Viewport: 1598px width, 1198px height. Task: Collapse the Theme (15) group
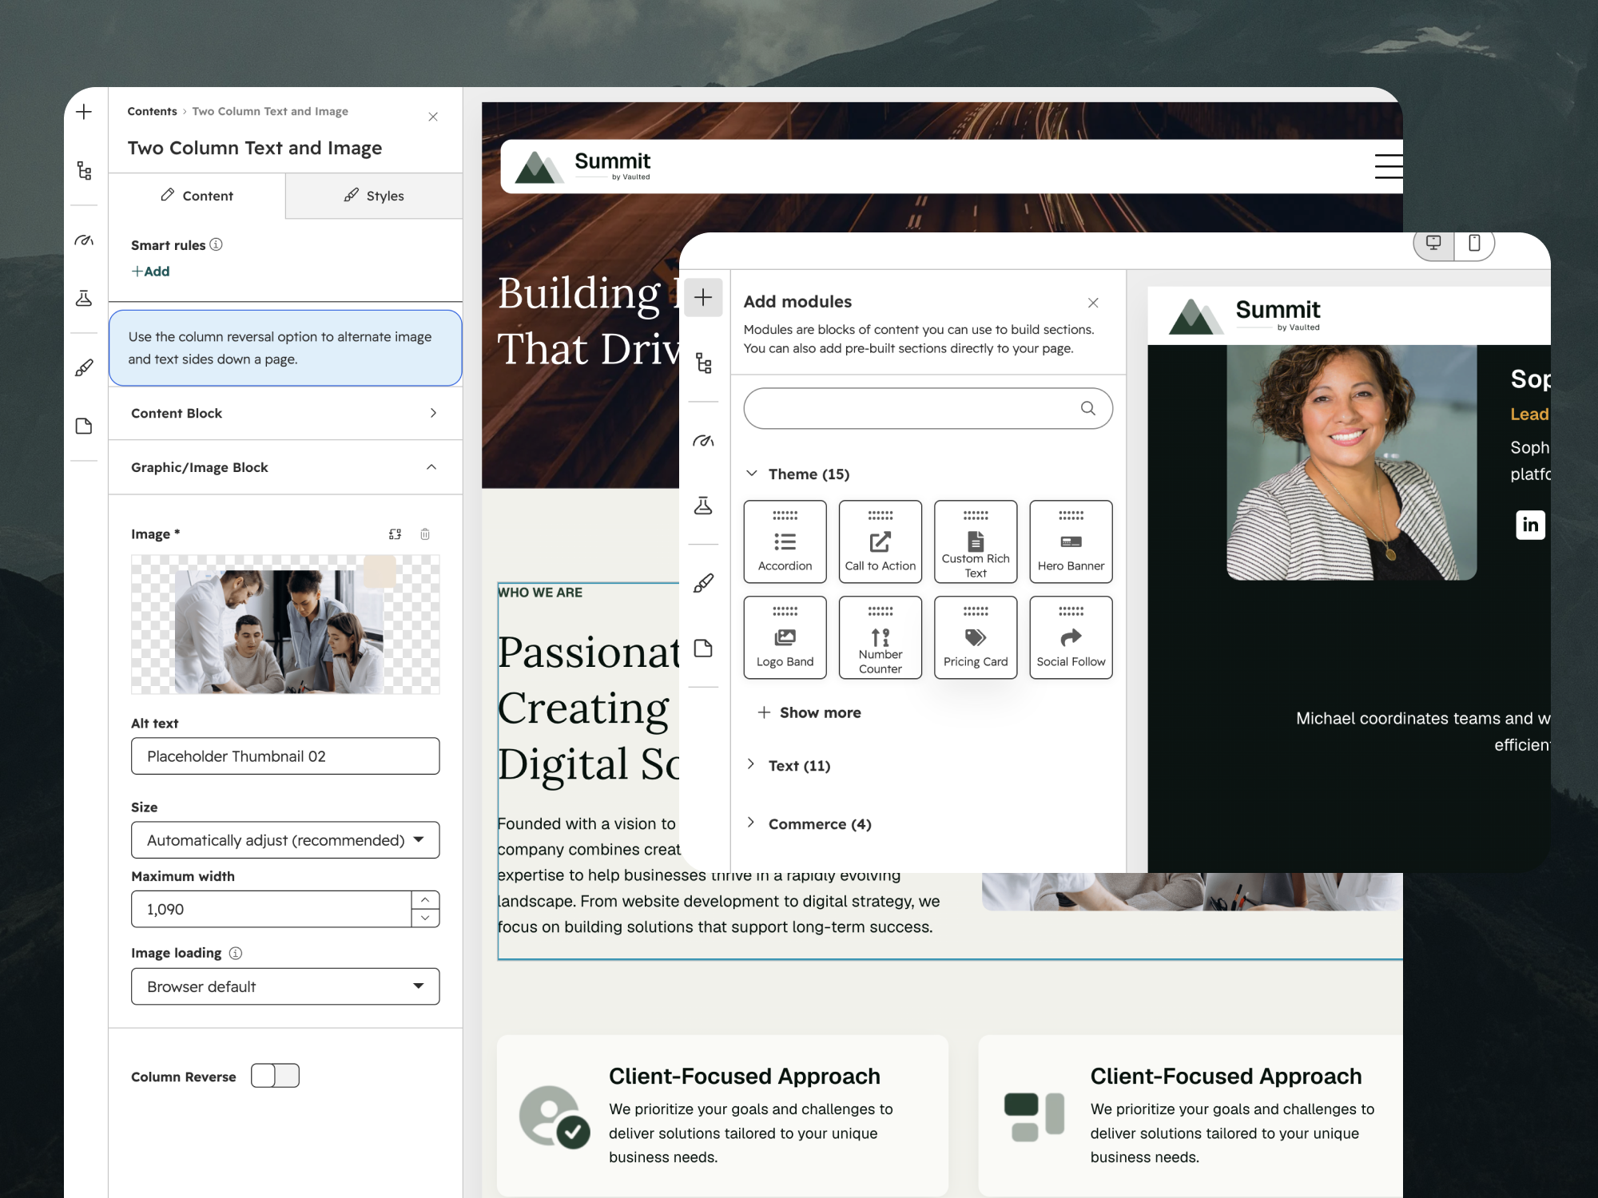[797, 474]
